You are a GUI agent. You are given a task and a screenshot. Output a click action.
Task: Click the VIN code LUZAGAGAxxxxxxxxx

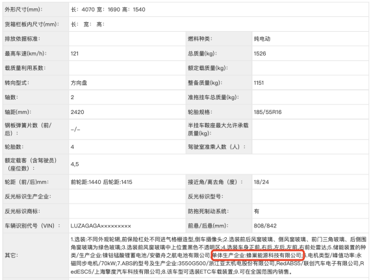(x=101, y=226)
